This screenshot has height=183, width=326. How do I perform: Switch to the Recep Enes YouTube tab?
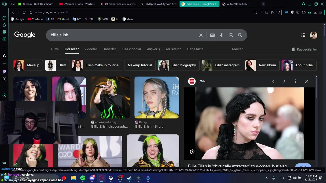point(77,4)
